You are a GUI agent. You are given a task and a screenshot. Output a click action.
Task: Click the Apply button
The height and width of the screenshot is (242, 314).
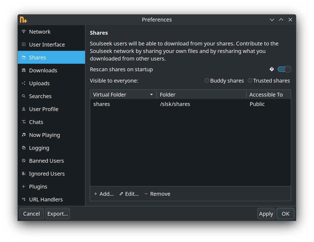click(266, 213)
